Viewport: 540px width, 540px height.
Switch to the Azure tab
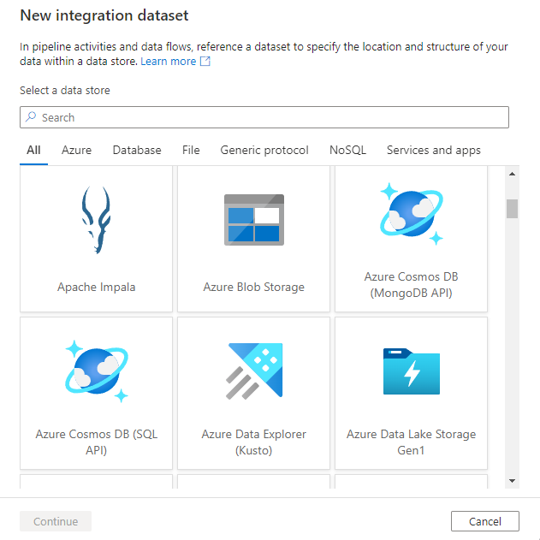(76, 150)
